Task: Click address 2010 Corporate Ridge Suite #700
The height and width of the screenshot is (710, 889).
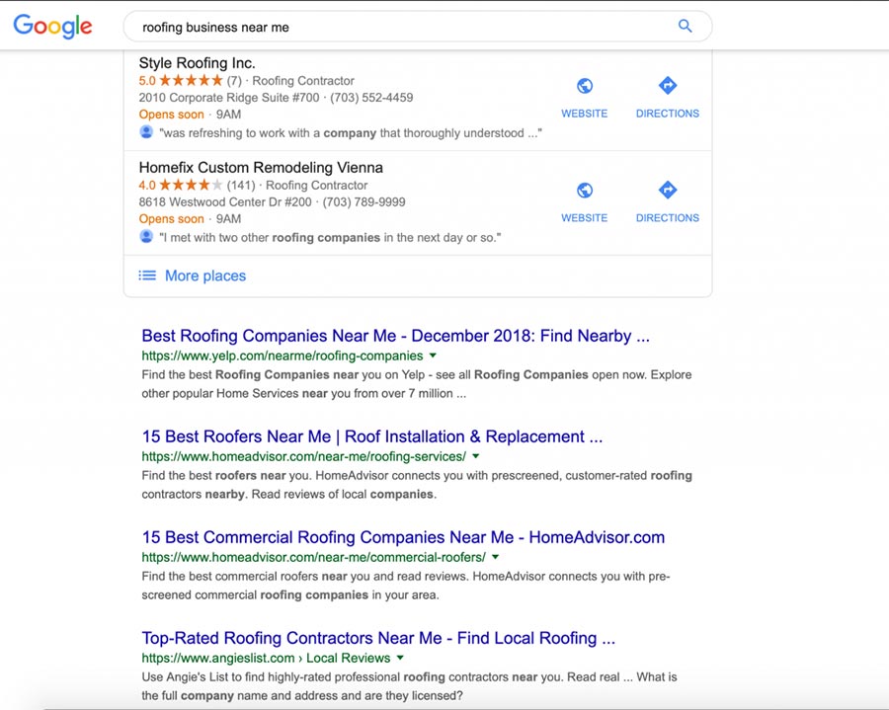Action: point(229,98)
